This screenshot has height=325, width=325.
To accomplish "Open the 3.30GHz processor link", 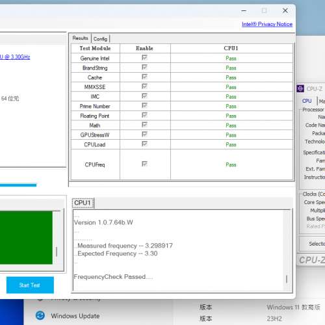I will [15, 57].
